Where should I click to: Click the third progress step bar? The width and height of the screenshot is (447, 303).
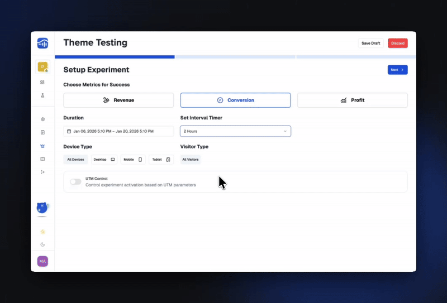356,57
